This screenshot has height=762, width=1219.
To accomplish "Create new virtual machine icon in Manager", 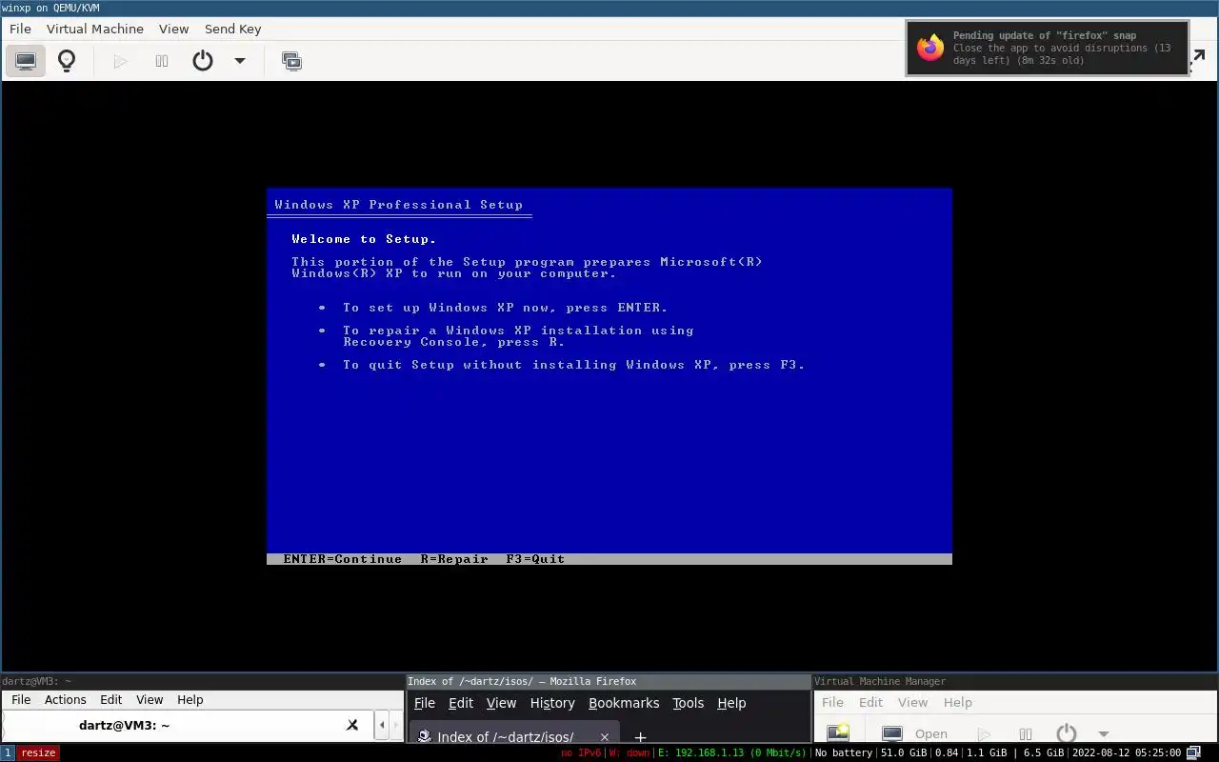I will click(838, 732).
